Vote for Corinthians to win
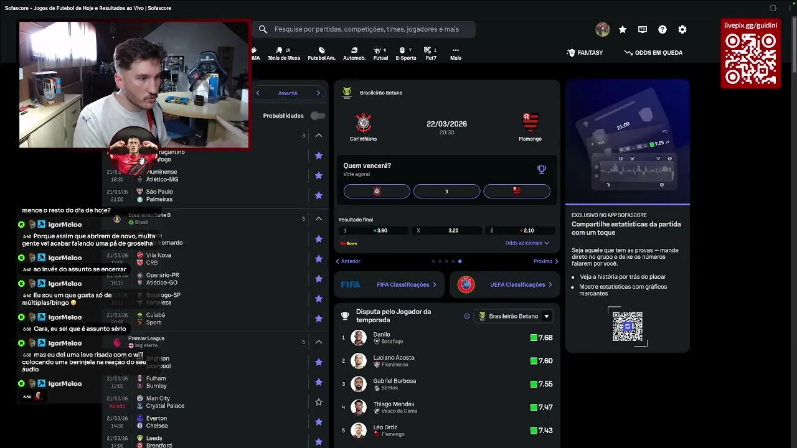 tap(377, 191)
